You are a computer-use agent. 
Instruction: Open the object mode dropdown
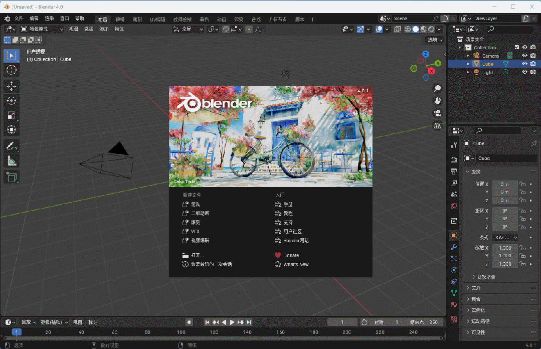tap(42, 30)
